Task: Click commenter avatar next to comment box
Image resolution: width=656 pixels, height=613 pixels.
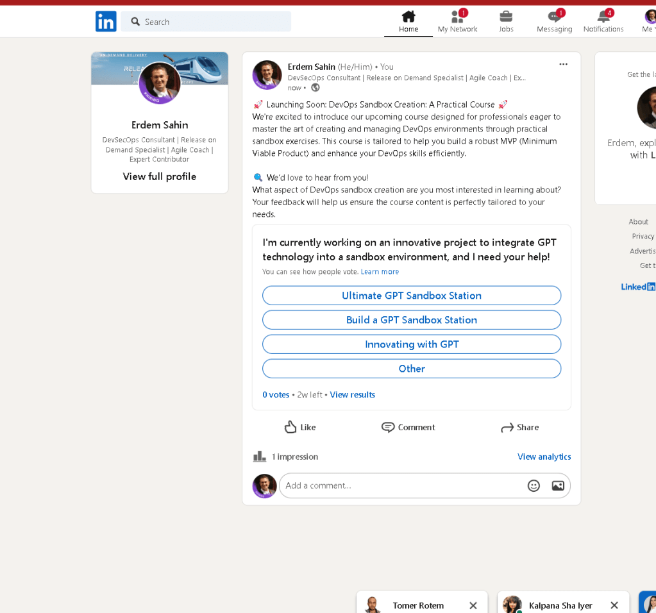Action: coord(264,486)
